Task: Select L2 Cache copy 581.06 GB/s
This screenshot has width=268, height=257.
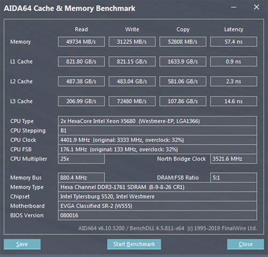Action: click(x=183, y=81)
